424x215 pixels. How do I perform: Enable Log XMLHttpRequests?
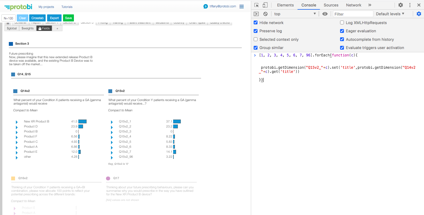coord(342,22)
